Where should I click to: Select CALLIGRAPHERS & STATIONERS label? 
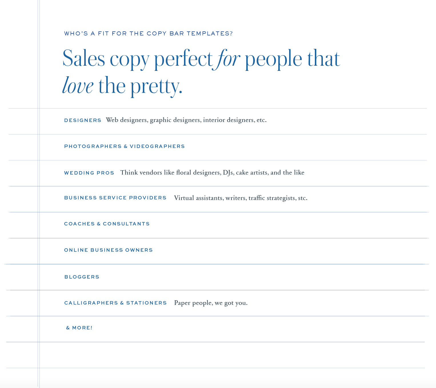[x=115, y=303]
